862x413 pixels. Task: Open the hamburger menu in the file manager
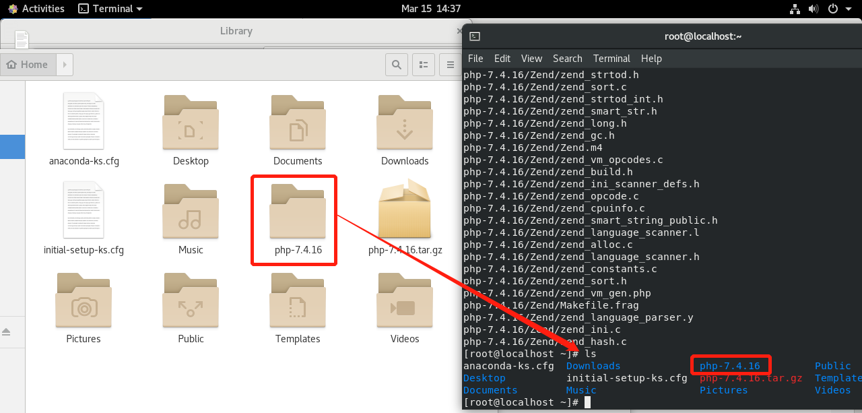point(450,64)
